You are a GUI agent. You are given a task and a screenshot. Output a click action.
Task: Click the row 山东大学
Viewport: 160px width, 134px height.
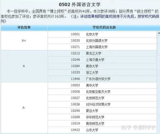coord(102,130)
